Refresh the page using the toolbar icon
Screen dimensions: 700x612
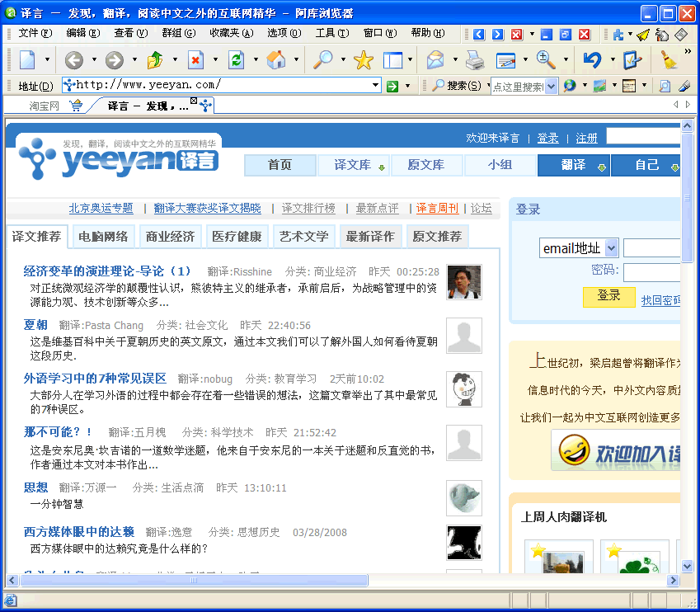coord(236,60)
